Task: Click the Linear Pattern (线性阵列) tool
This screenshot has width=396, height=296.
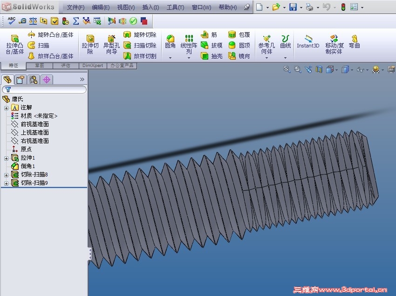Action: [x=189, y=45]
